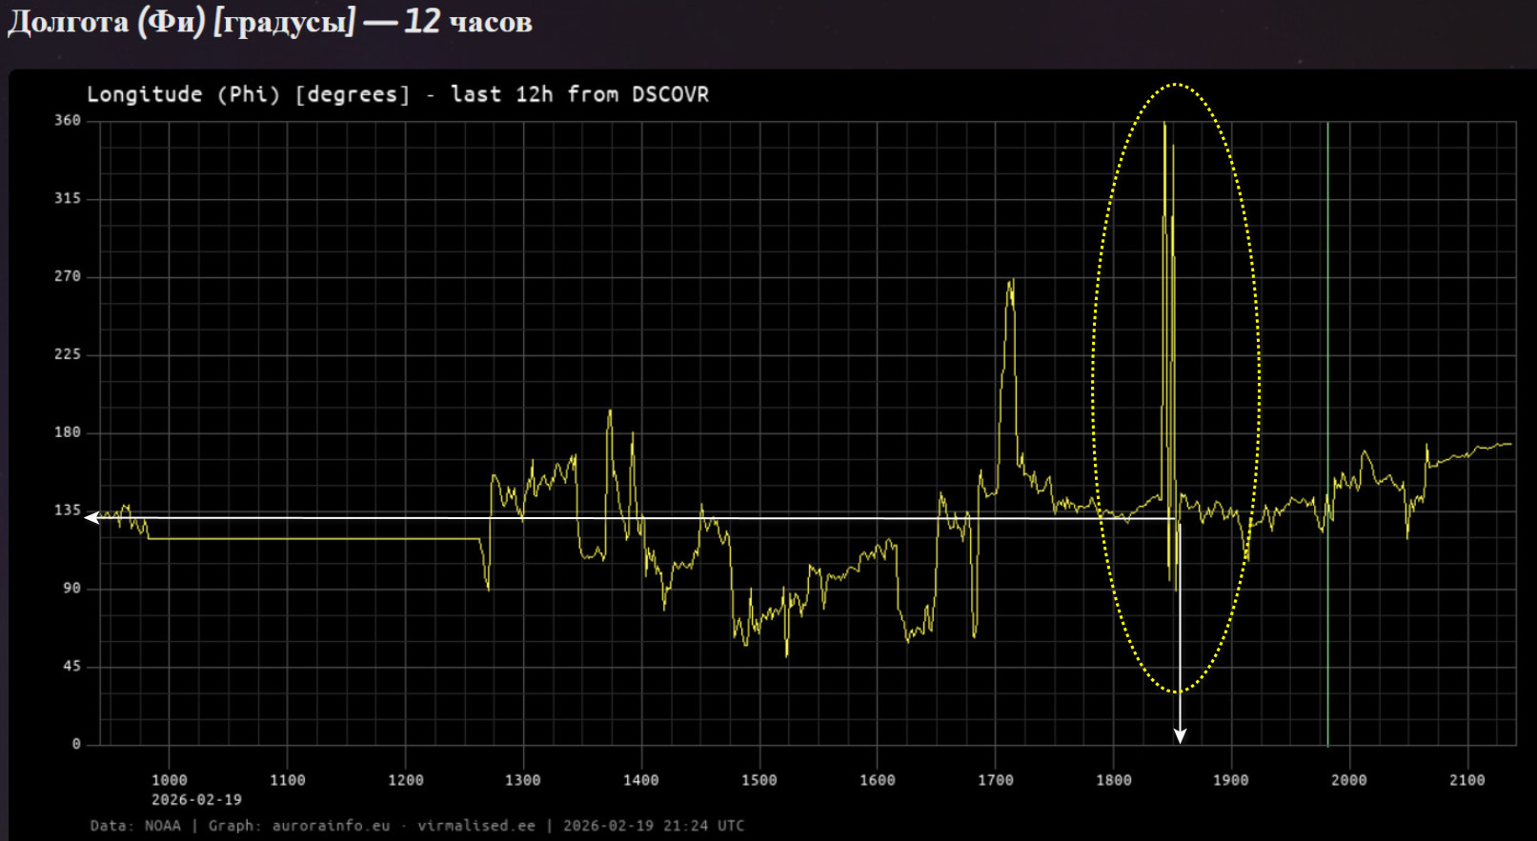1537x841 pixels.
Task: Click the peak of the yellow spike near 1700
Action: [1010, 281]
